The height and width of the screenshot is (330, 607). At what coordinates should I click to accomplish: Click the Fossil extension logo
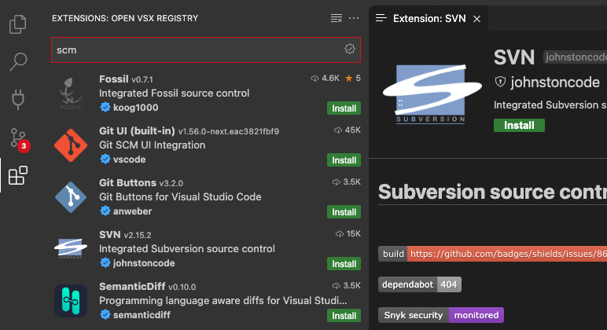point(71,93)
